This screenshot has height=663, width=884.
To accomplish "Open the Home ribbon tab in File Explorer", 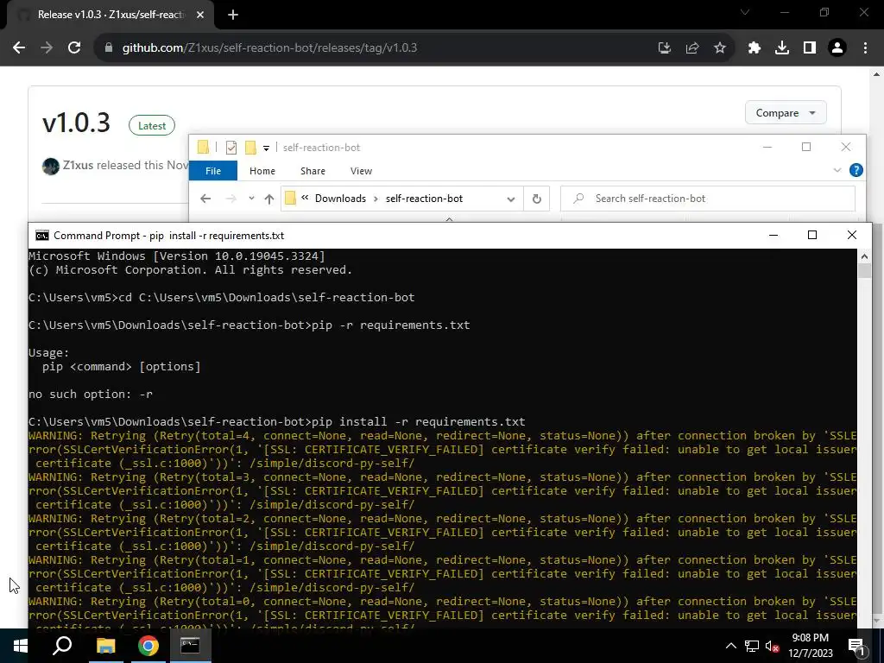I will click(262, 171).
